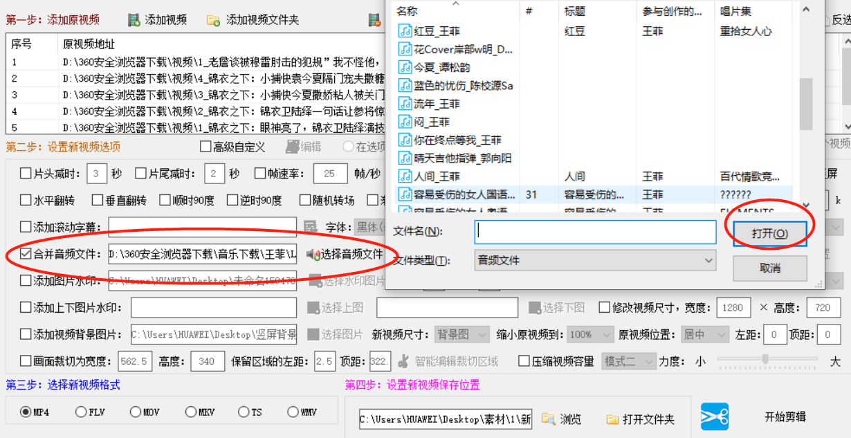Adjust the 力度 compression slider
The image size is (851, 438).
point(765,358)
